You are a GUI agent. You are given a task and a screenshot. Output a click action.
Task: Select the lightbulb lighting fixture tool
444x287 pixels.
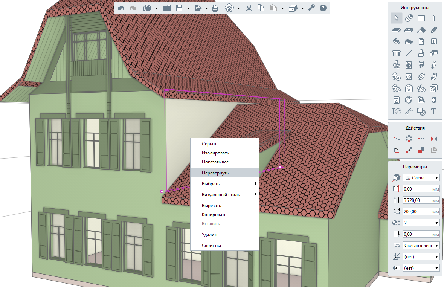(x=409, y=88)
